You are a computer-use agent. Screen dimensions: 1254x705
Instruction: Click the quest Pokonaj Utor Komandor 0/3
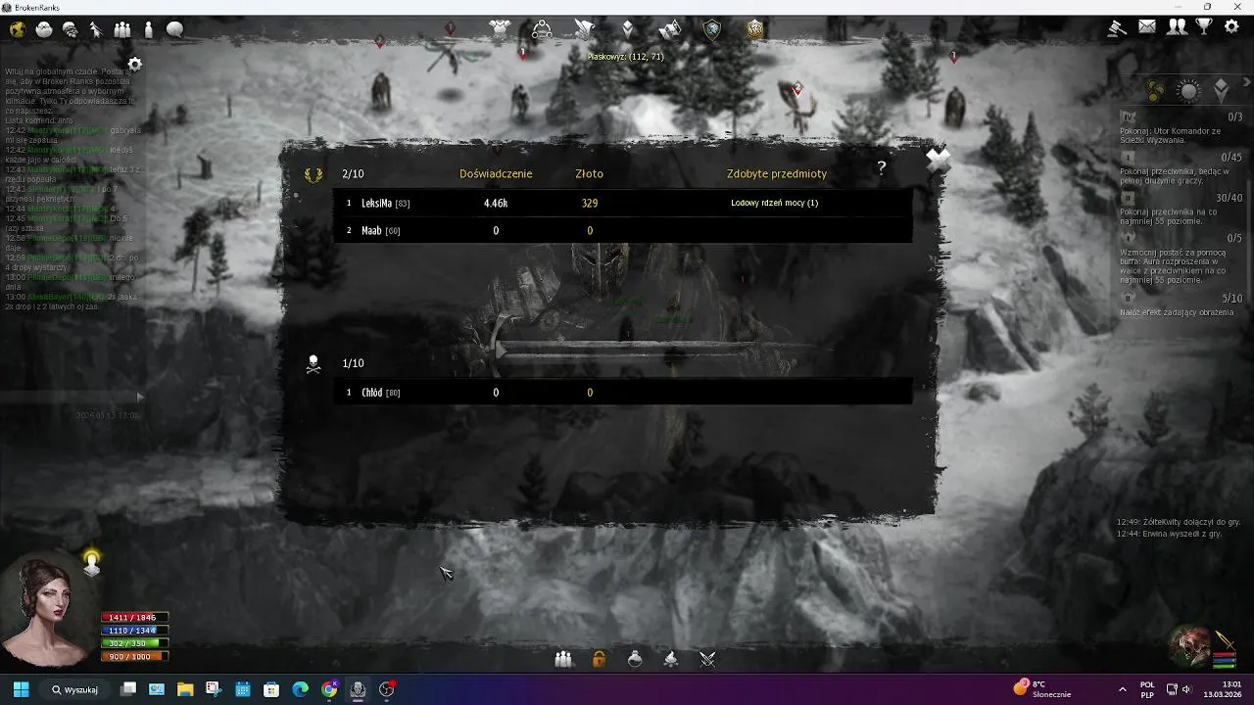[x=1181, y=128]
